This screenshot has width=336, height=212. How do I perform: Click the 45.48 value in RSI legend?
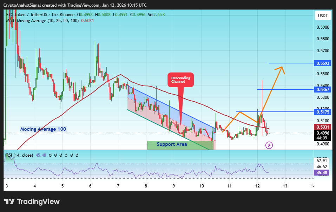coord(41,155)
